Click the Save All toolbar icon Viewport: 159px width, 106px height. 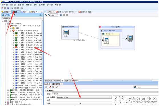[x=8, y=8]
